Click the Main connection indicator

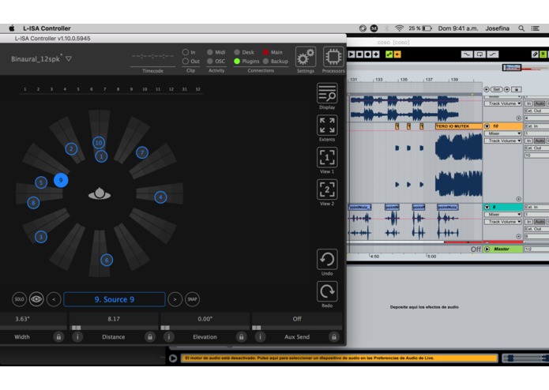pos(265,52)
